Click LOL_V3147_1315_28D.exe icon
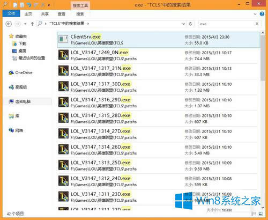 click(x=63, y=118)
